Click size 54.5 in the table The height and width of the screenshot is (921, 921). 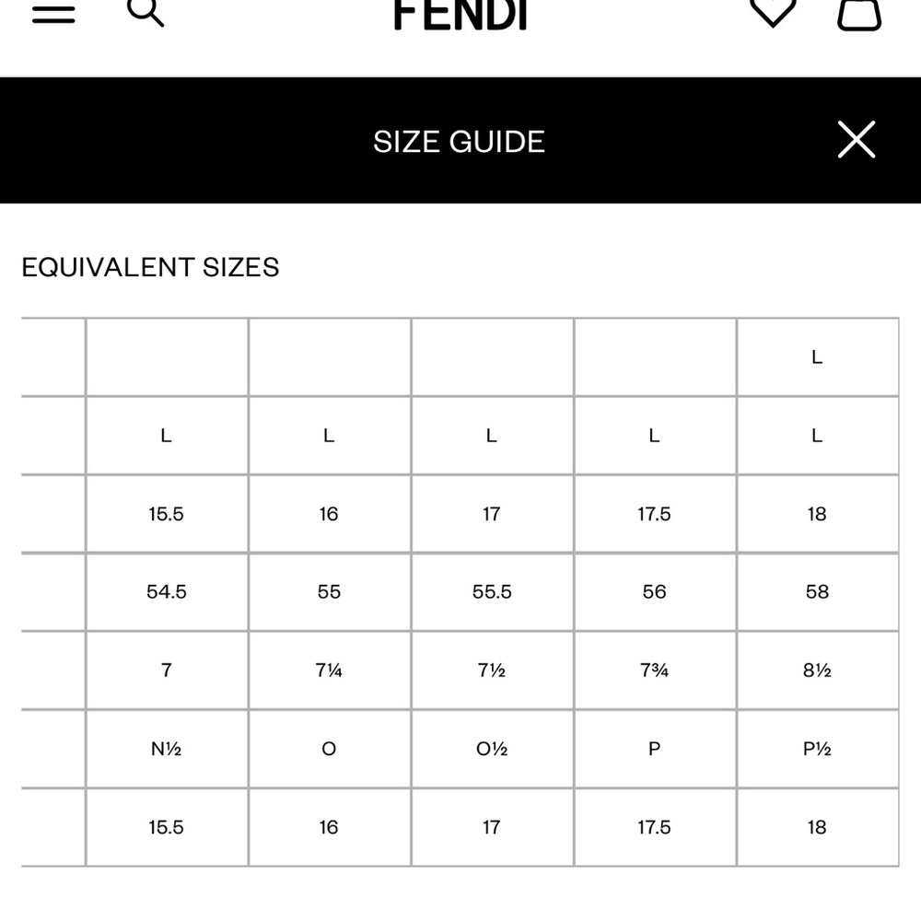[166, 592]
